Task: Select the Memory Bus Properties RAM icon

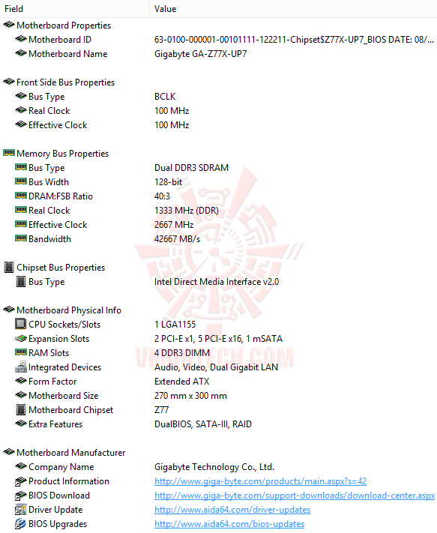Action: click(x=9, y=154)
